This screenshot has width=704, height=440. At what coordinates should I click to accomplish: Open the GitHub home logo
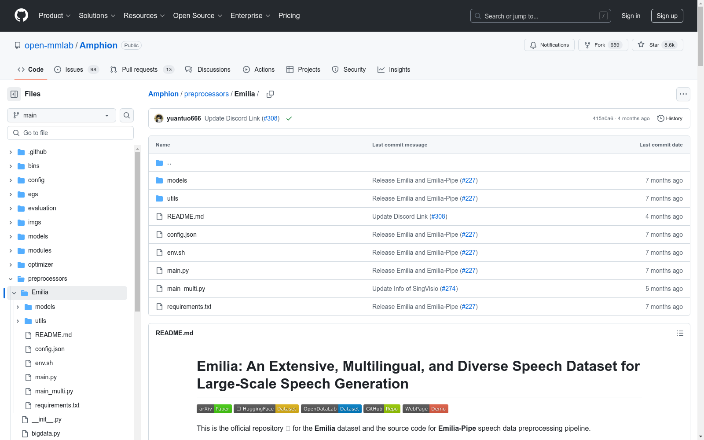click(21, 15)
